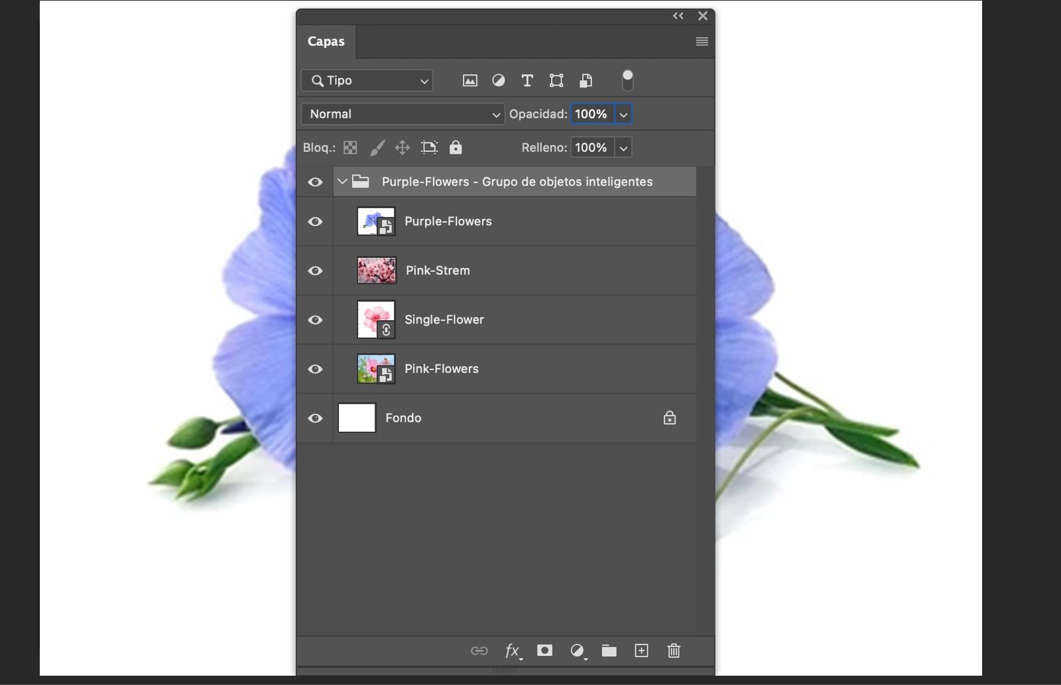Switch to the Capas tab
This screenshot has width=1061, height=685.
[326, 41]
